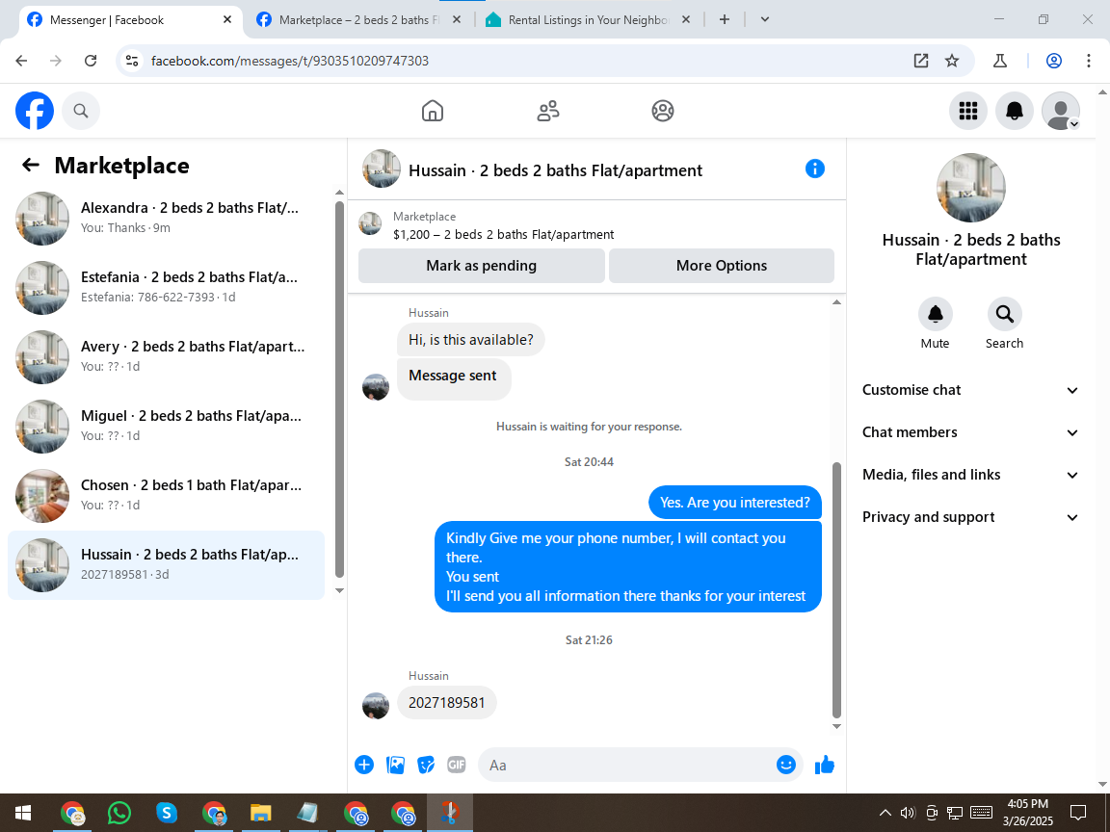Click the 2027189581 message bubble
1110x832 pixels.
pos(447,703)
